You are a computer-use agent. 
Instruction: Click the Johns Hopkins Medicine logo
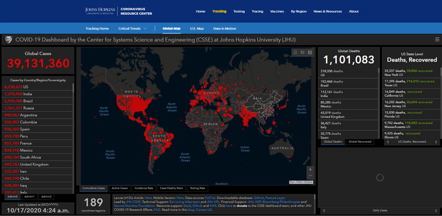point(102,11)
